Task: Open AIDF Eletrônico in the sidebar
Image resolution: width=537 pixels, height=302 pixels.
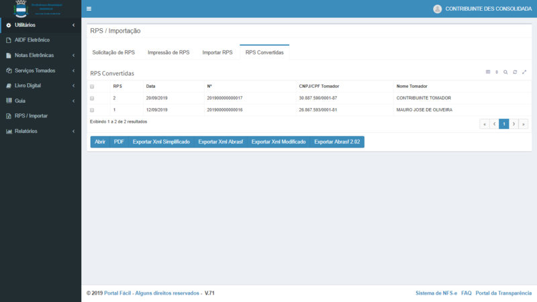Action: (x=32, y=40)
